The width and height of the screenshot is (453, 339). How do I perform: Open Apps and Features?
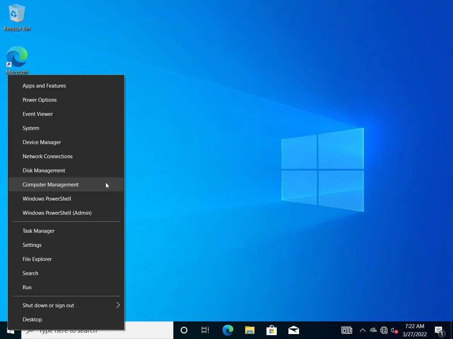(66, 86)
